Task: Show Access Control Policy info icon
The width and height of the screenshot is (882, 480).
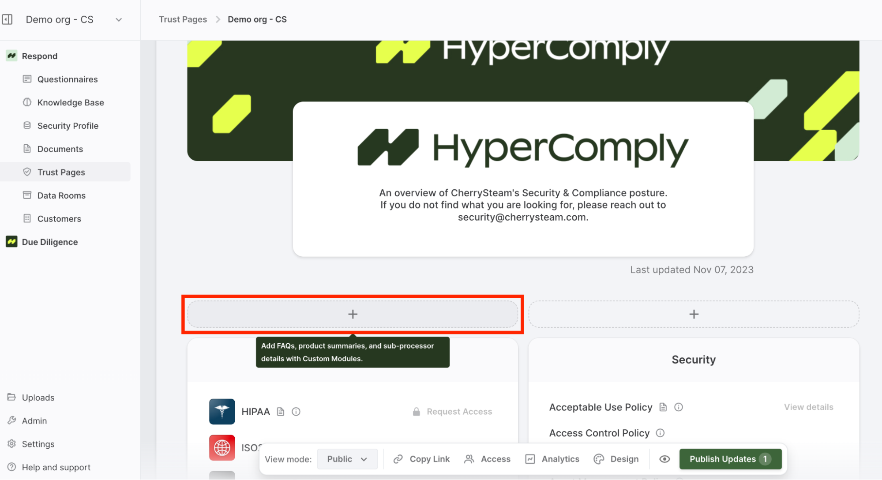Action: (x=660, y=433)
